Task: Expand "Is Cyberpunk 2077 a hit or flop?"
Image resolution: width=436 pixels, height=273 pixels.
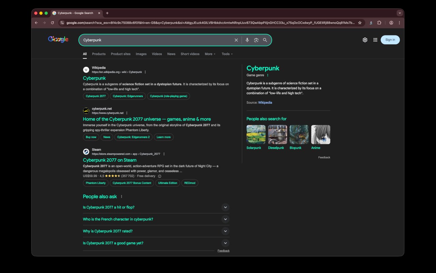Action: tap(156, 207)
